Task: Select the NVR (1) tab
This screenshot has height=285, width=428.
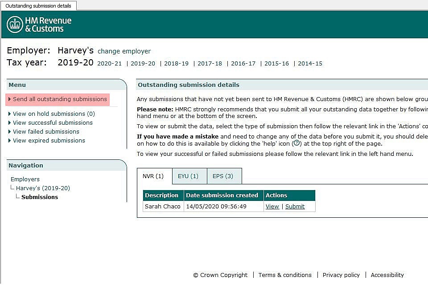Action: click(153, 176)
